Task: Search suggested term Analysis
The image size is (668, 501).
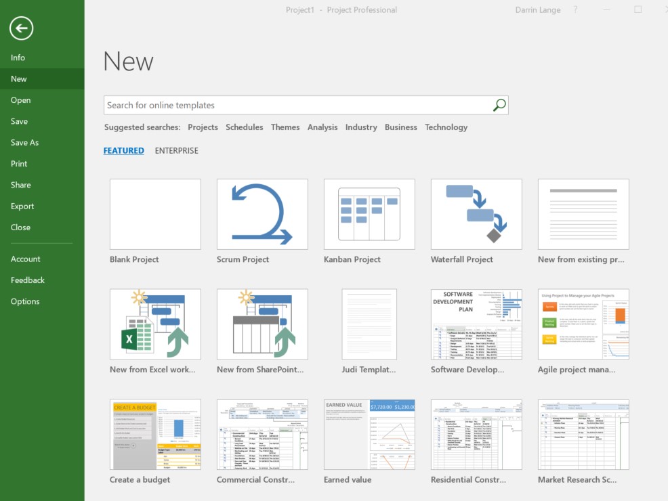Action: (x=322, y=127)
